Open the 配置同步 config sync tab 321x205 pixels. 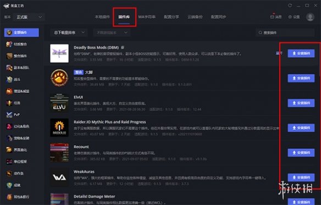pos(218,17)
